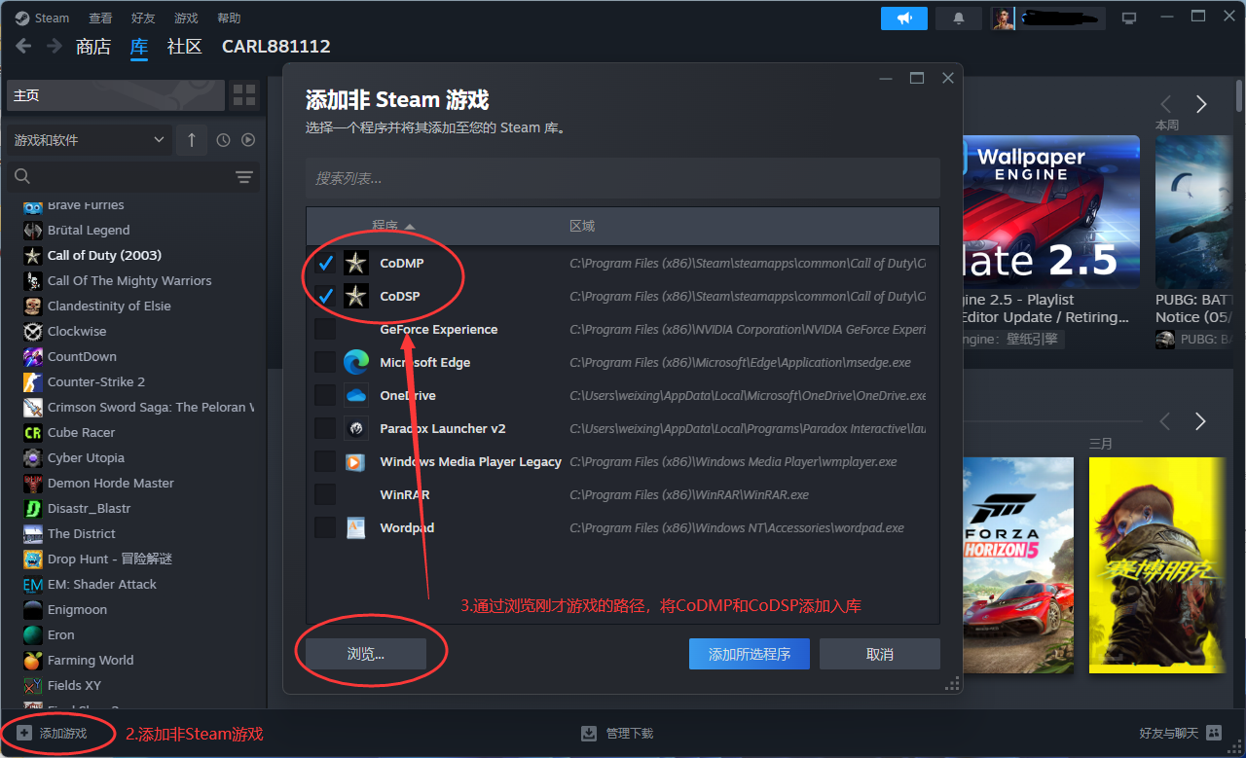Open Friends & Chat (好友与聊天)
The image size is (1246, 758).
pos(1180,734)
